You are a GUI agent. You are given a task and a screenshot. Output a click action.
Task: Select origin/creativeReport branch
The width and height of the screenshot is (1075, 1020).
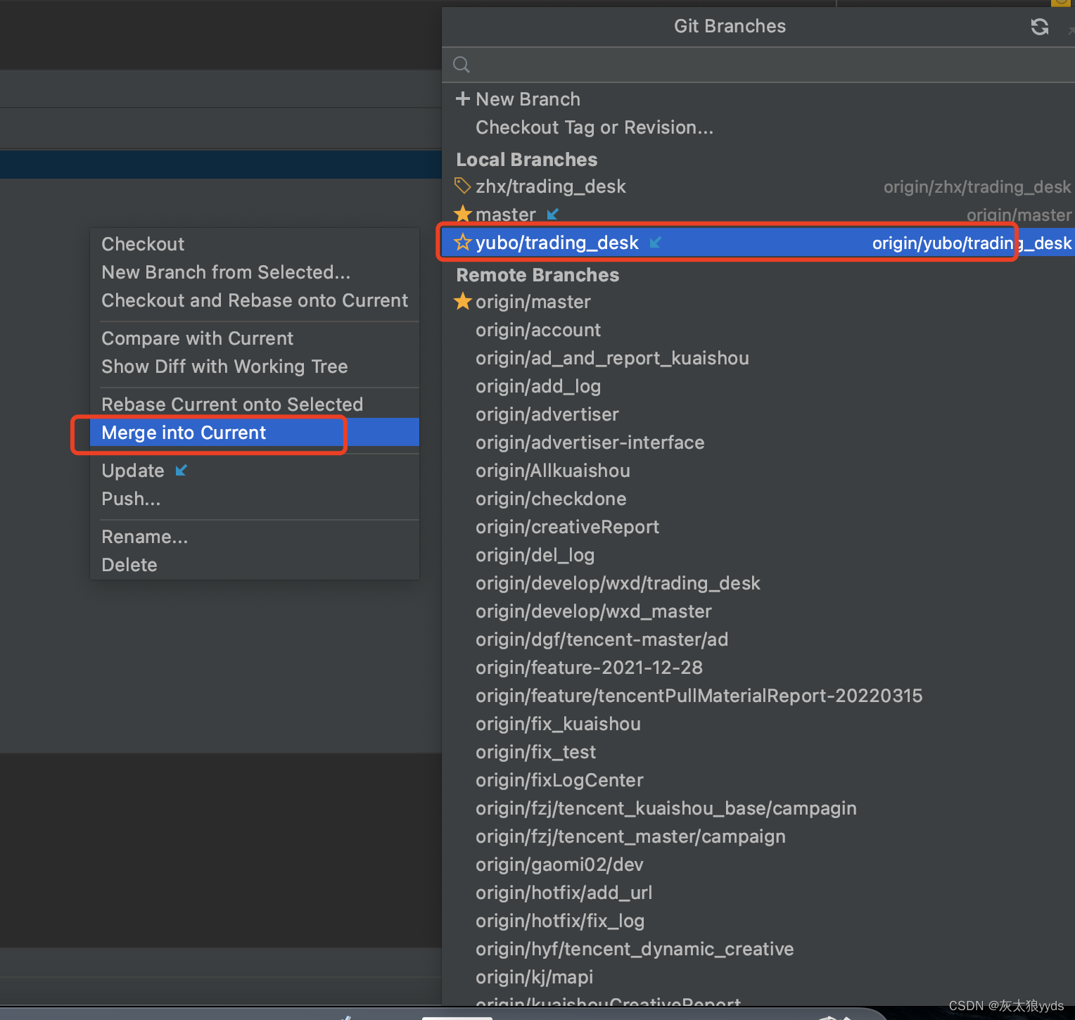tap(567, 527)
